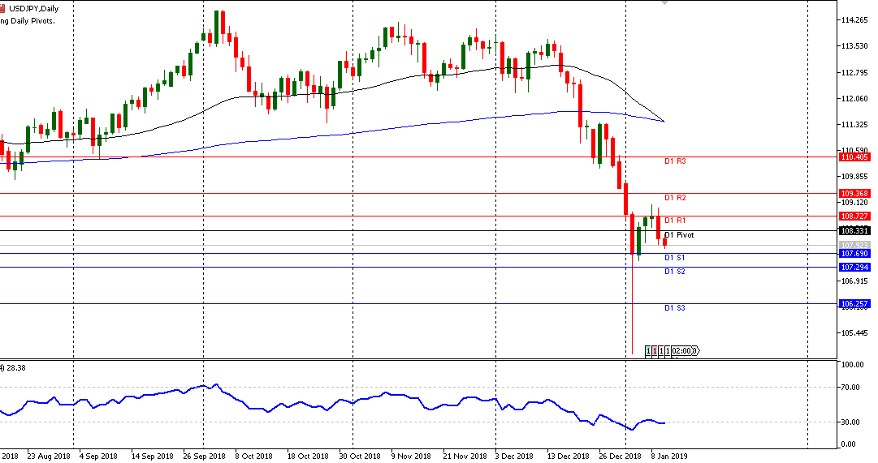Select the D1 R2 resistance label
This screenshot has width=878, height=463.
(675, 197)
